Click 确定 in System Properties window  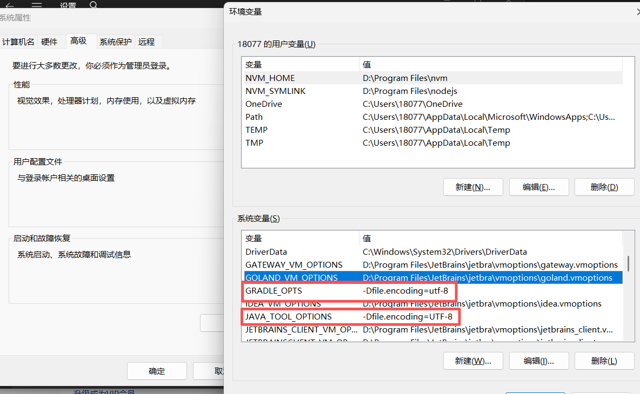tap(157, 371)
